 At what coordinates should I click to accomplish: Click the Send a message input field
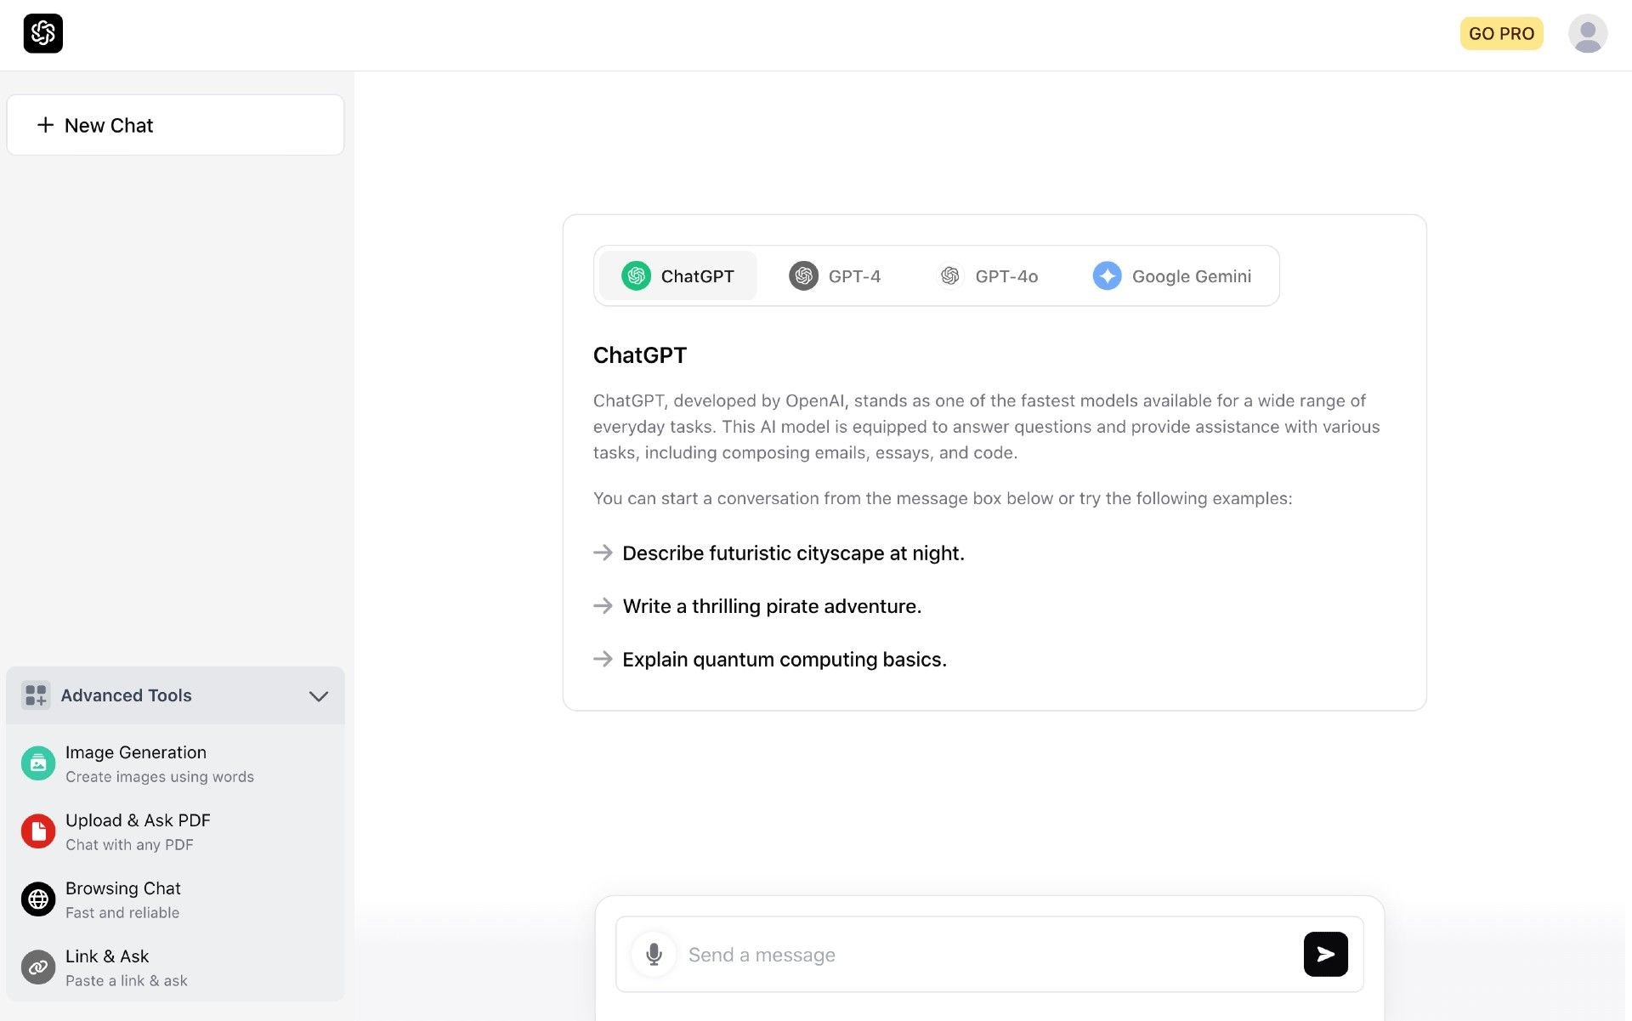989,954
